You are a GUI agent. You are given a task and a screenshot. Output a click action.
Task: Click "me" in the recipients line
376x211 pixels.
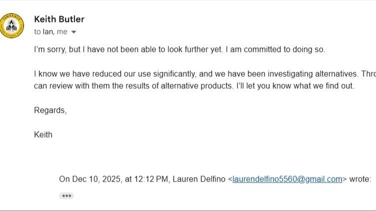click(x=62, y=32)
